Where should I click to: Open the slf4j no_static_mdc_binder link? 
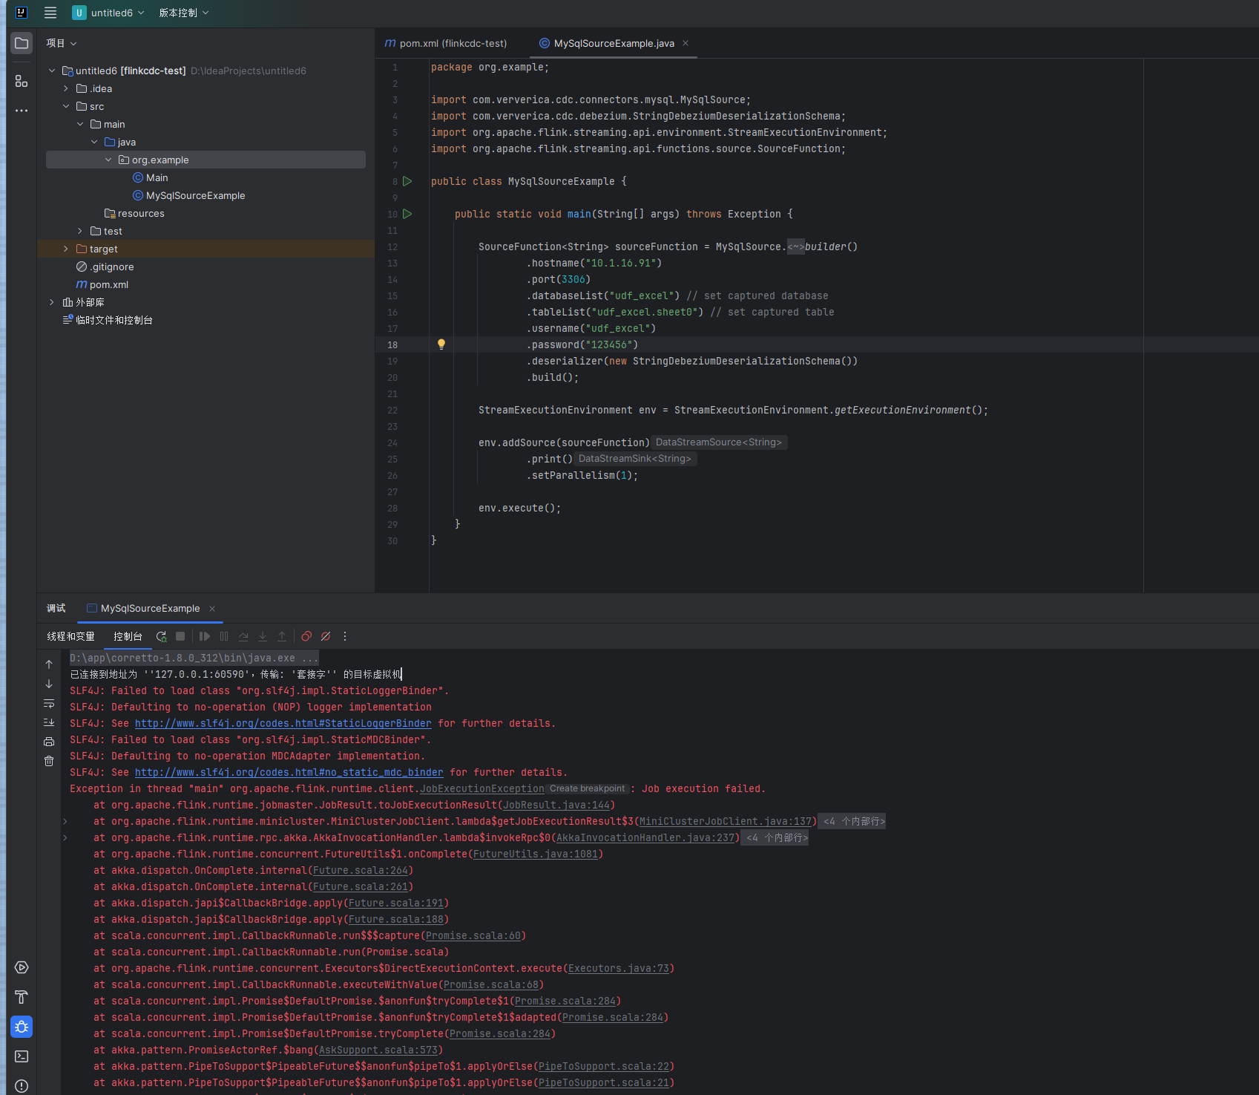(289, 772)
